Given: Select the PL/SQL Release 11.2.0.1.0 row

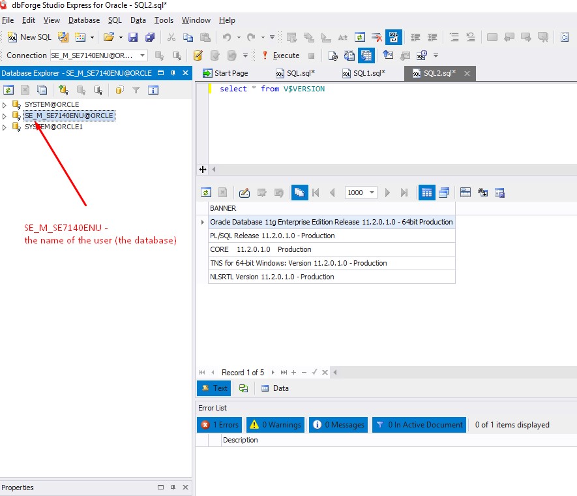Looking at the screenshot, I should click(x=332, y=236).
